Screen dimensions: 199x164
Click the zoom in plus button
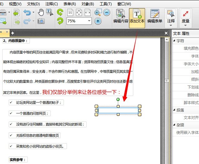(98, 21)
